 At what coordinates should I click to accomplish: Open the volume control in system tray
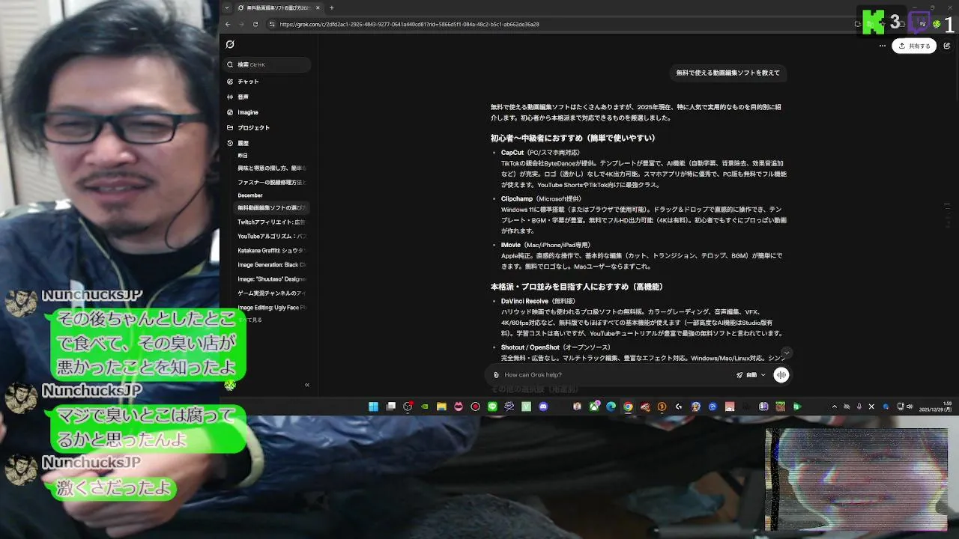908,406
